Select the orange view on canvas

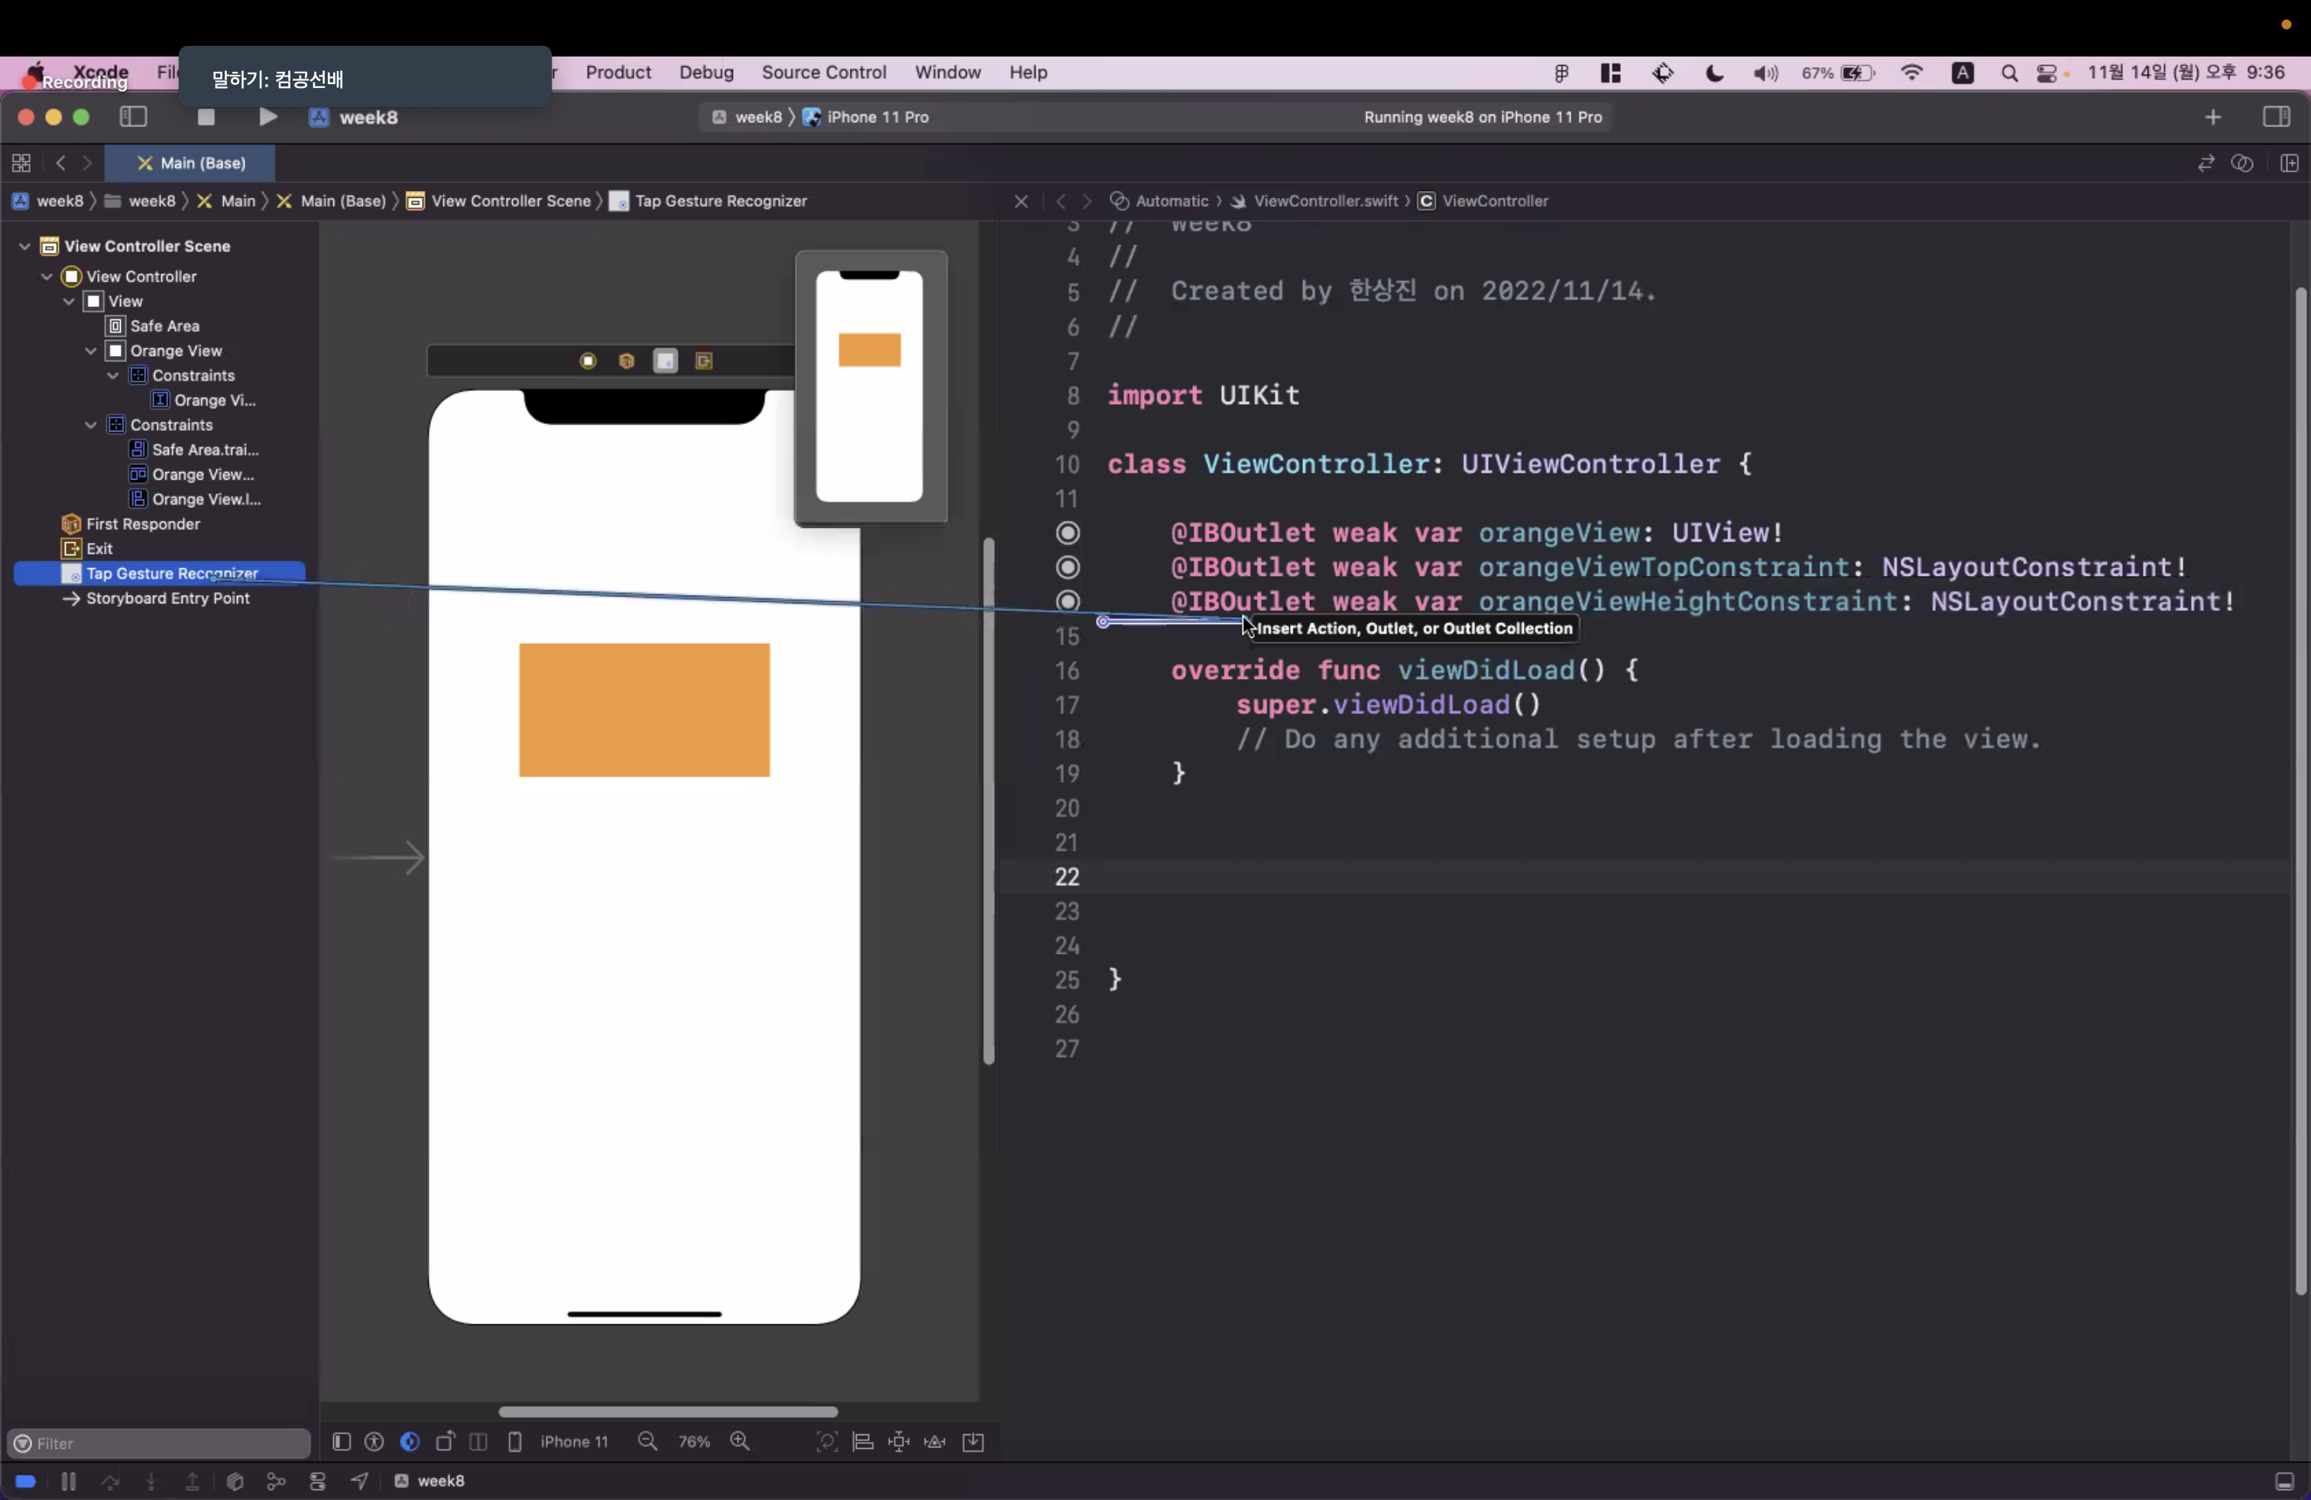tap(643, 710)
